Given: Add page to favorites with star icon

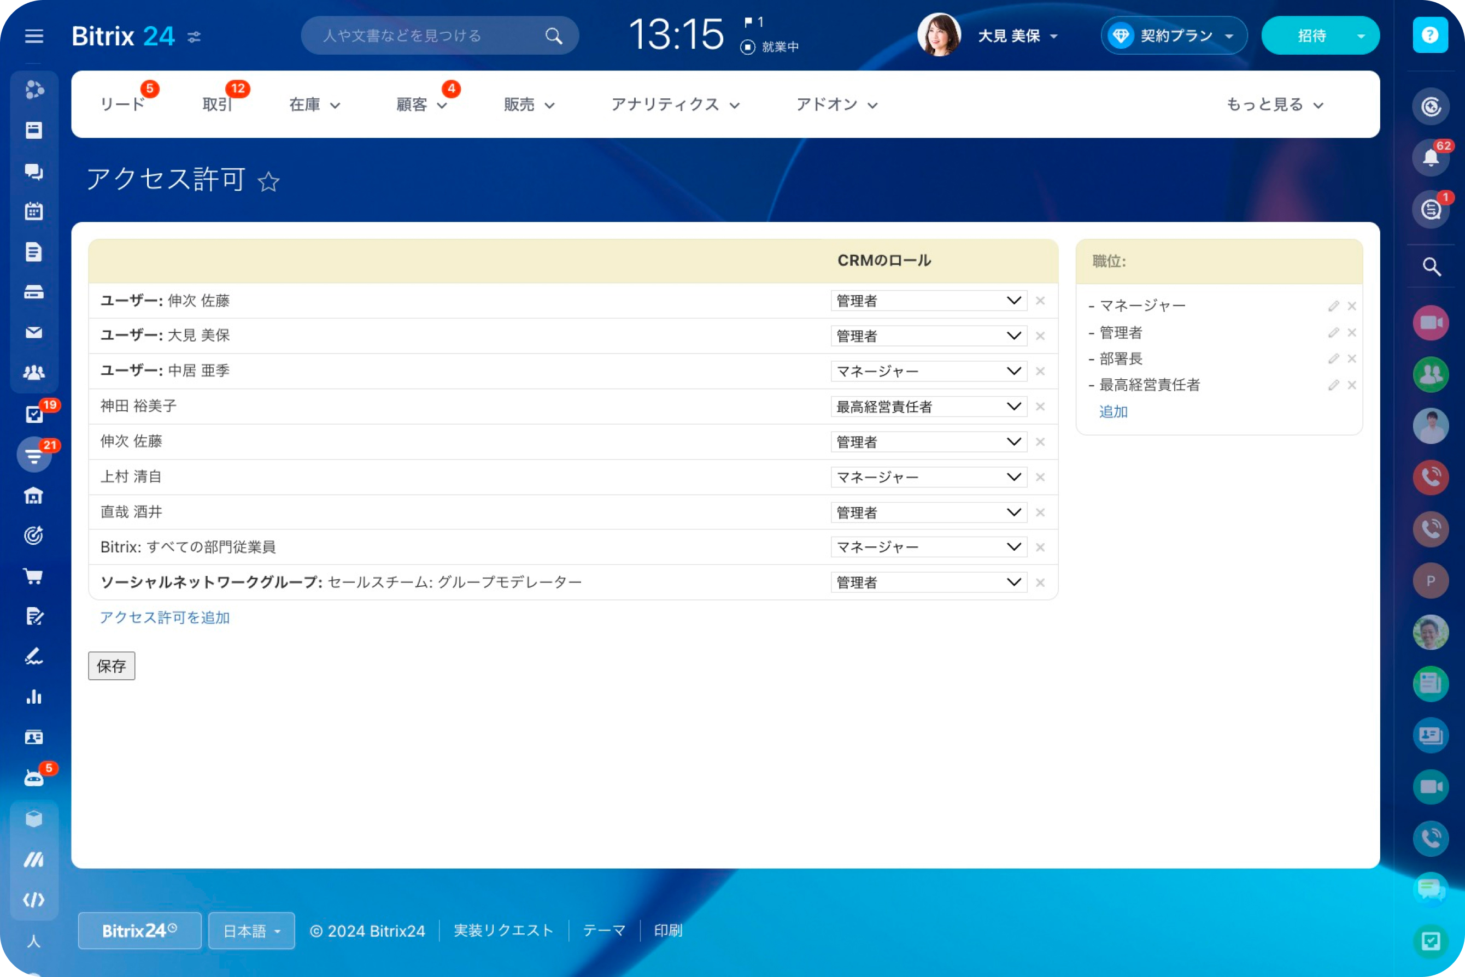Looking at the screenshot, I should click(x=269, y=181).
